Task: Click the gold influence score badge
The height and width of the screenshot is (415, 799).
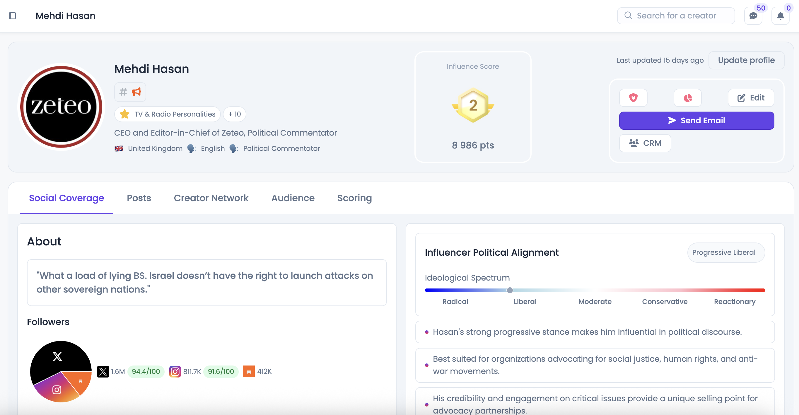Action: point(473,105)
